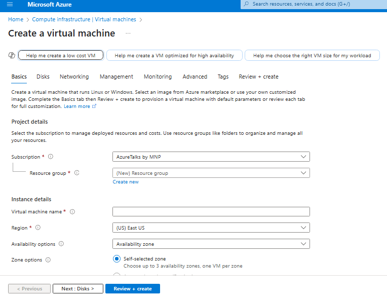Screen dimensions: 387x298
Task: Switch to the Advanced tab
Action: coord(195,77)
